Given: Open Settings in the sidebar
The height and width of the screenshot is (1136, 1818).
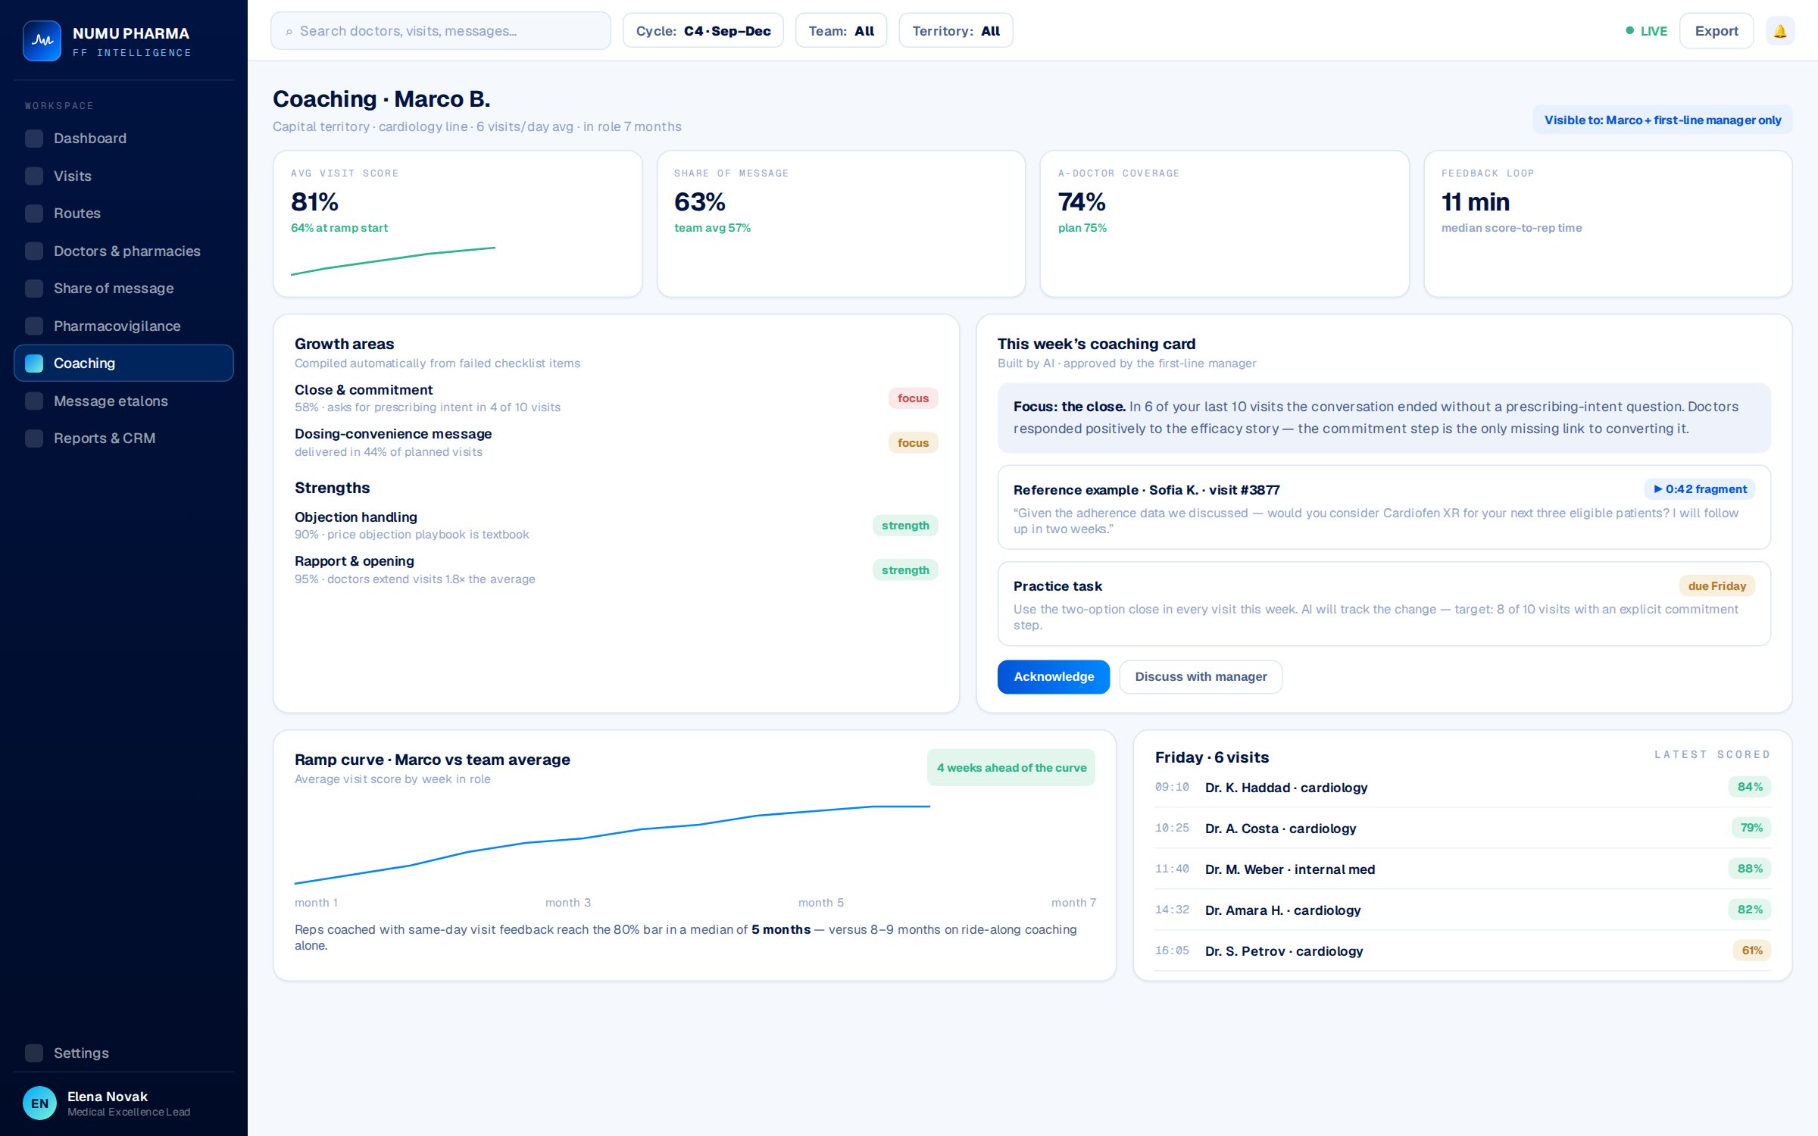Looking at the screenshot, I should 123,1053.
